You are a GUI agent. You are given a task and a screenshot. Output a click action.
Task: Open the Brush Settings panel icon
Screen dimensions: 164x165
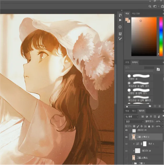click(120, 34)
